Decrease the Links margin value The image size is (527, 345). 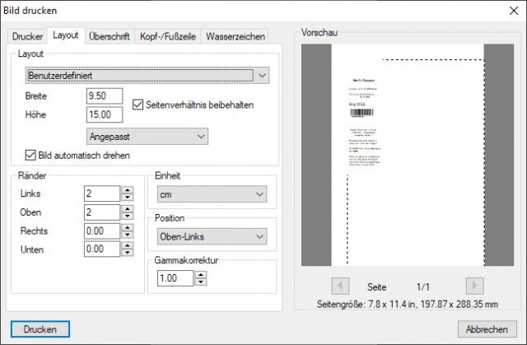(128, 197)
